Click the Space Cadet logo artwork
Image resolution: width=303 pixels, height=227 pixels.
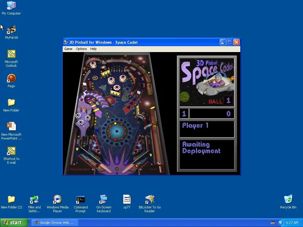(207, 82)
